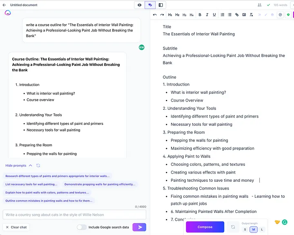This screenshot has height=235, width=294.
Task: Click the Outline label in document
Action: (x=169, y=77)
